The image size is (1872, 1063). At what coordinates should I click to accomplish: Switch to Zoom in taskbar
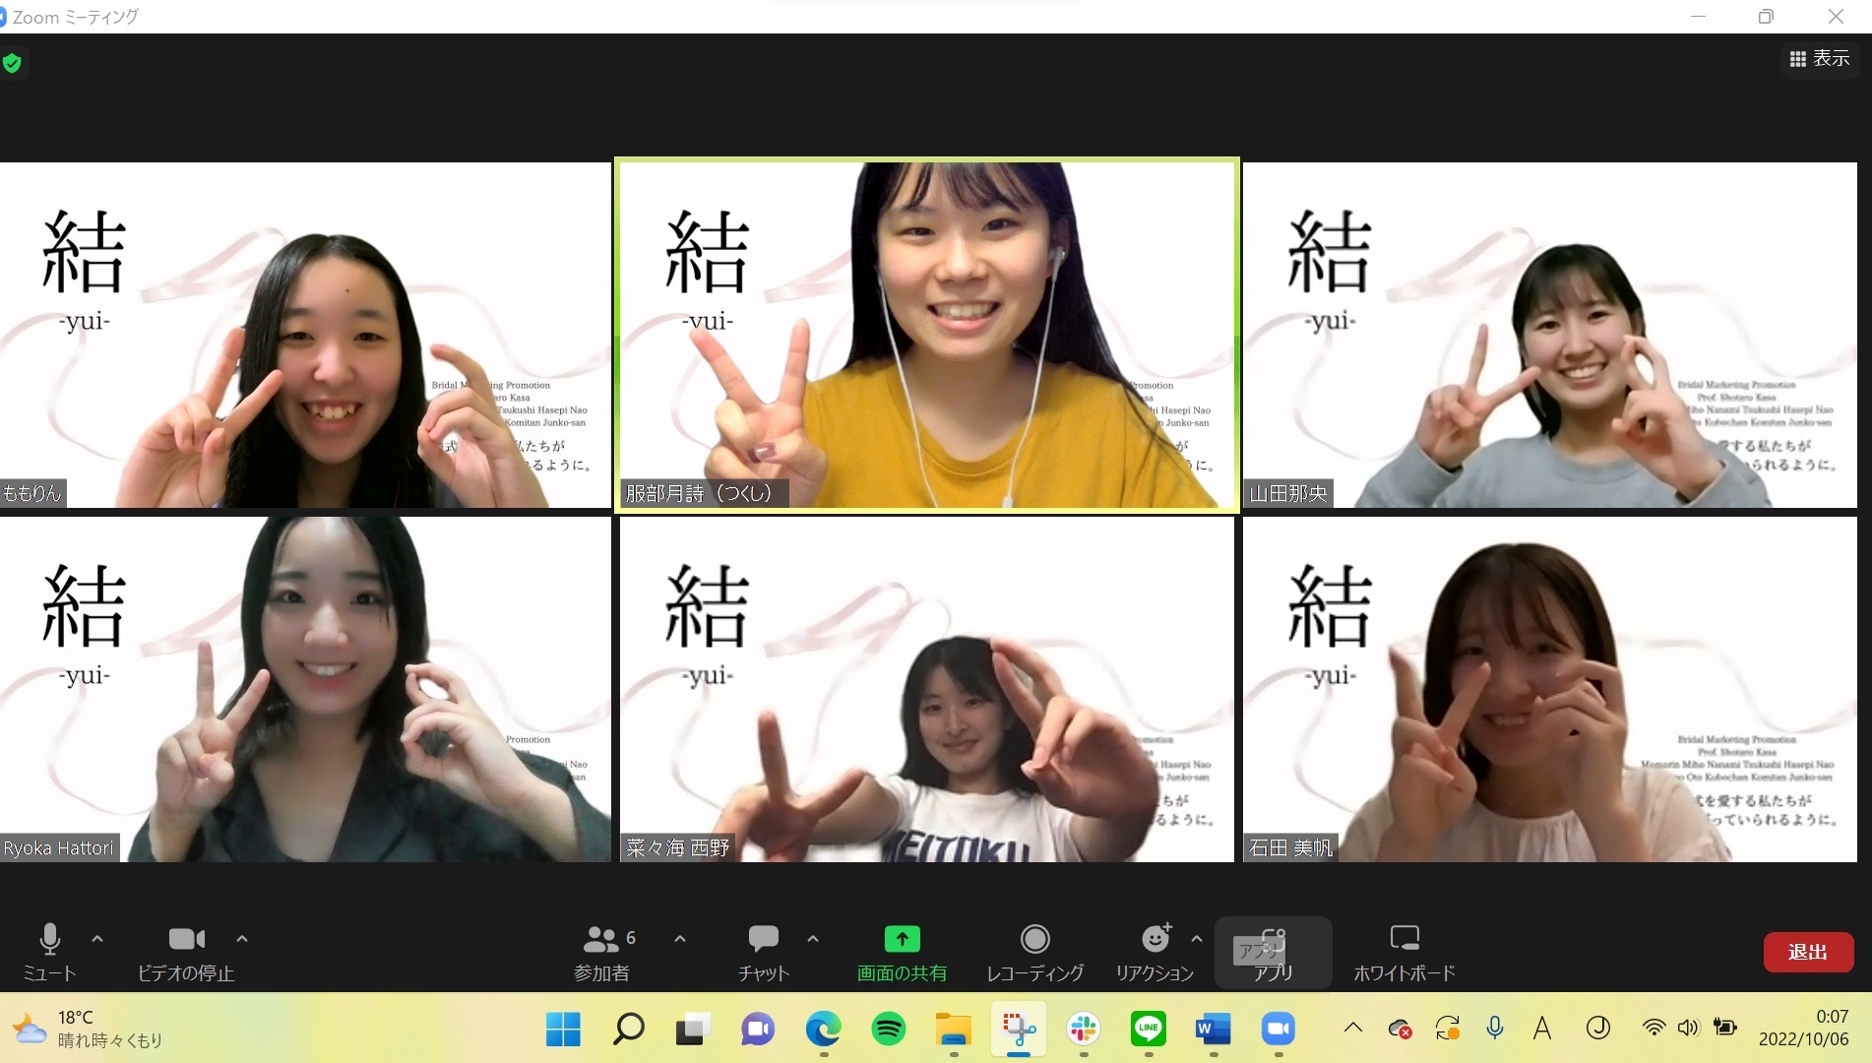pyautogui.click(x=1278, y=1030)
